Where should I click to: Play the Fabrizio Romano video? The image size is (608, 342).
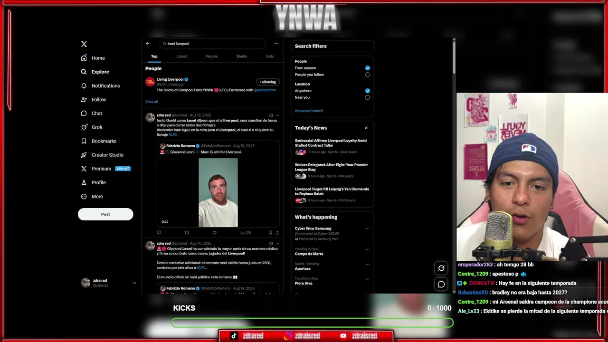click(x=218, y=192)
